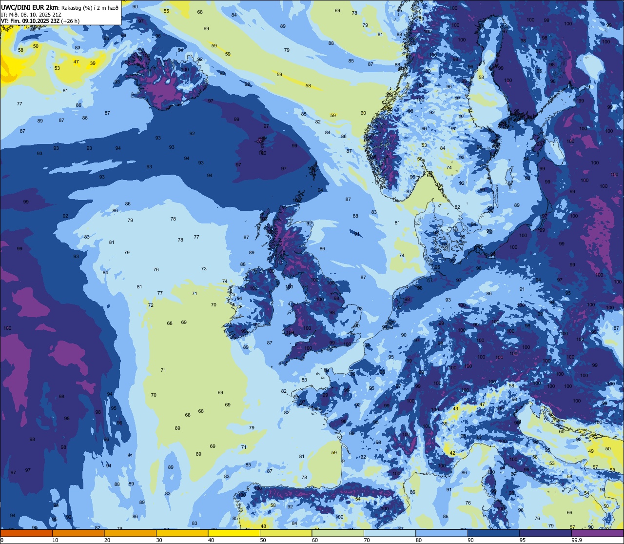Click the legend tick label '99.9'
The height and width of the screenshot is (544, 624).
577,540
